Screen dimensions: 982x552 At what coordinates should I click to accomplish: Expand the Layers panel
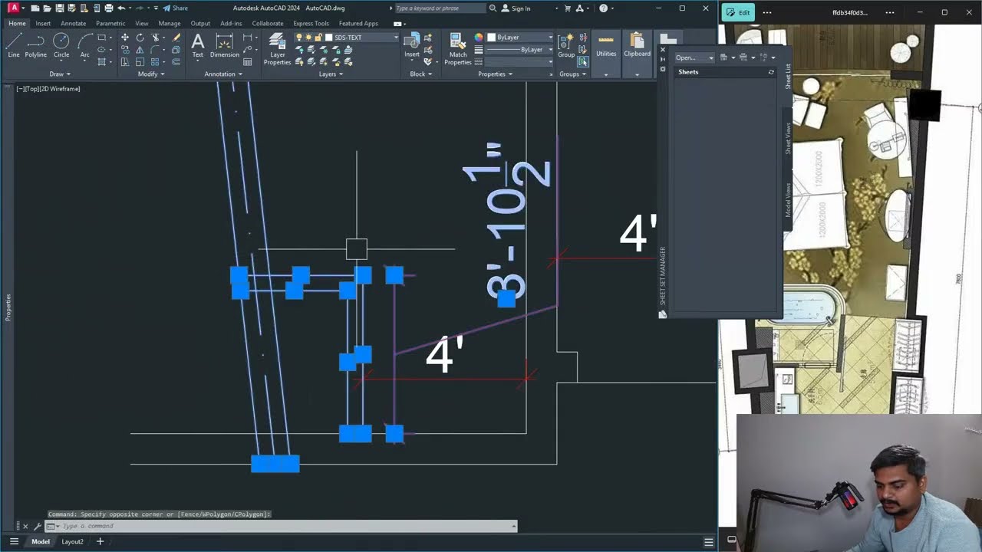coord(331,74)
